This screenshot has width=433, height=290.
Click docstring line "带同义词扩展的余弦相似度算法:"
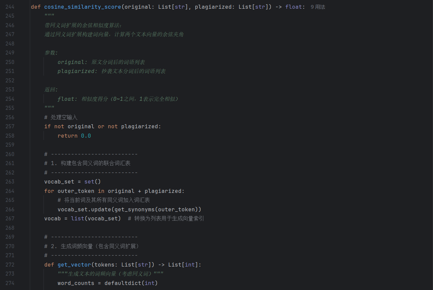(83, 25)
